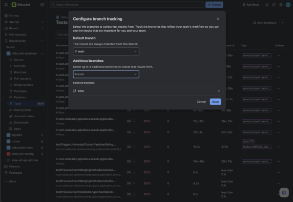Click the Tags column header
This screenshot has width=293, height=202.
coord(244,45)
